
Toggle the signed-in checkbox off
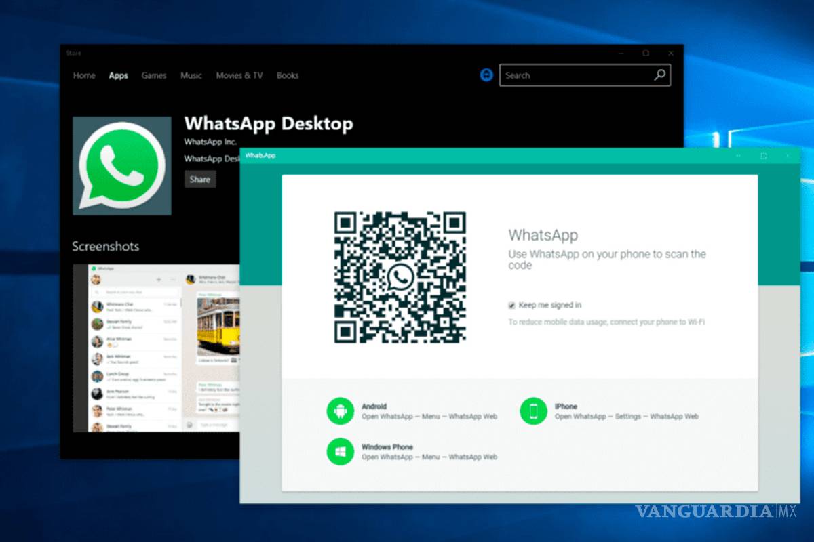(x=511, y=305)
